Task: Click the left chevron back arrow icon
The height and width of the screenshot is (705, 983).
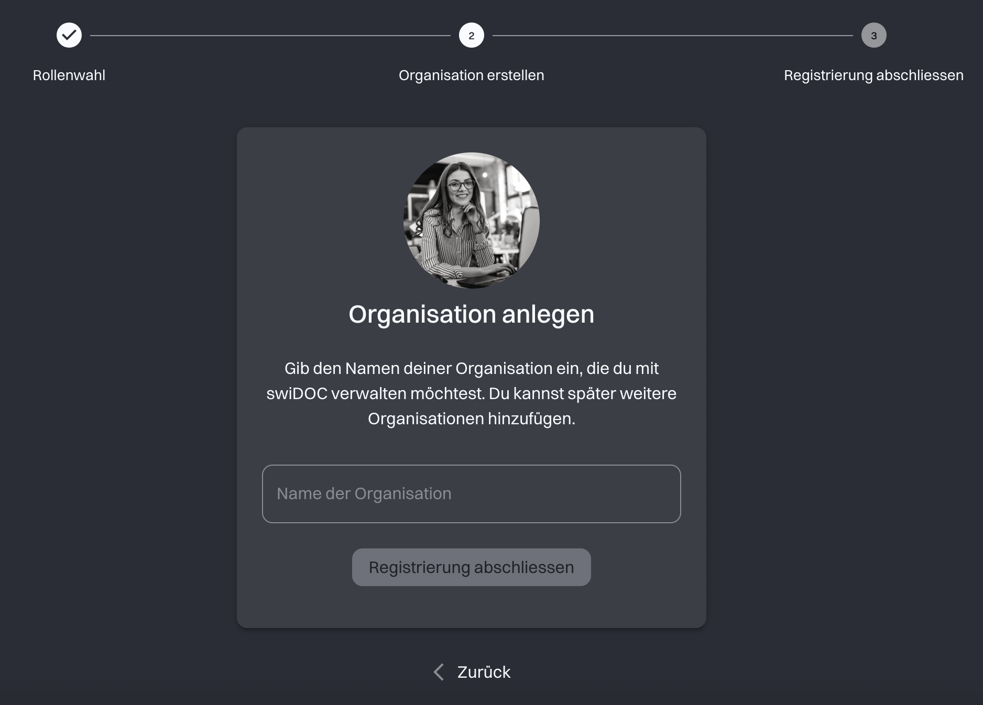Action: pos(439,672)
